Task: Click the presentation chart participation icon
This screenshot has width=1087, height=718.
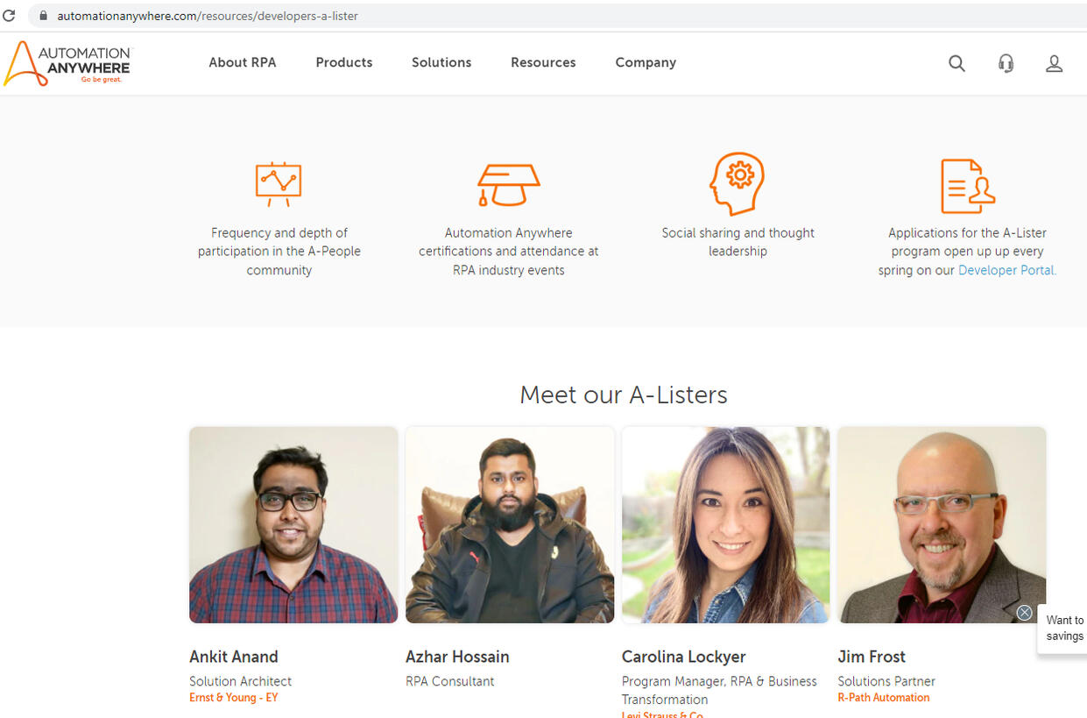Action: (279, 183)
